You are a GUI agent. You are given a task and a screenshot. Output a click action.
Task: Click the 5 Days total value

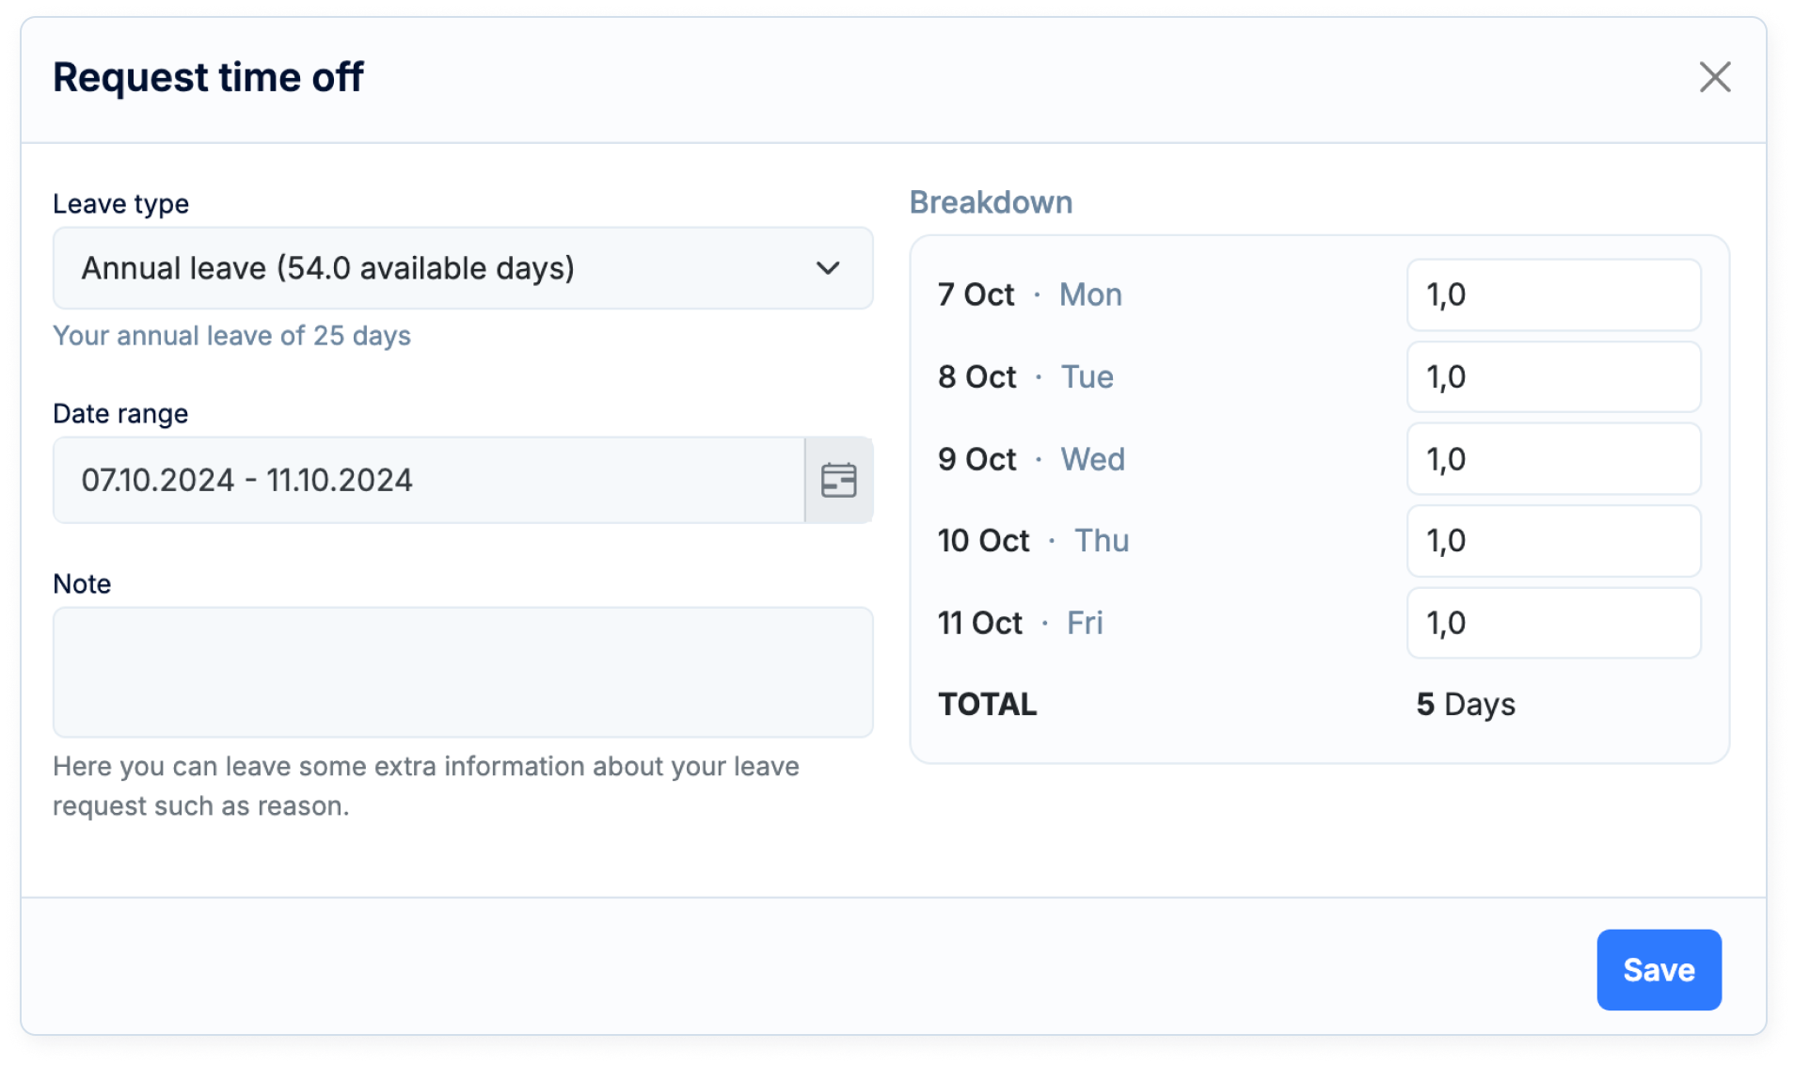tap(1466, 705)
